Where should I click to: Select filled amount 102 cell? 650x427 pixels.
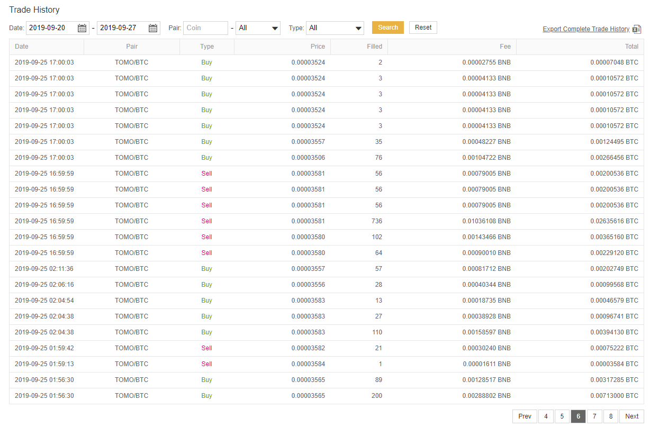(x=377, y=237)
